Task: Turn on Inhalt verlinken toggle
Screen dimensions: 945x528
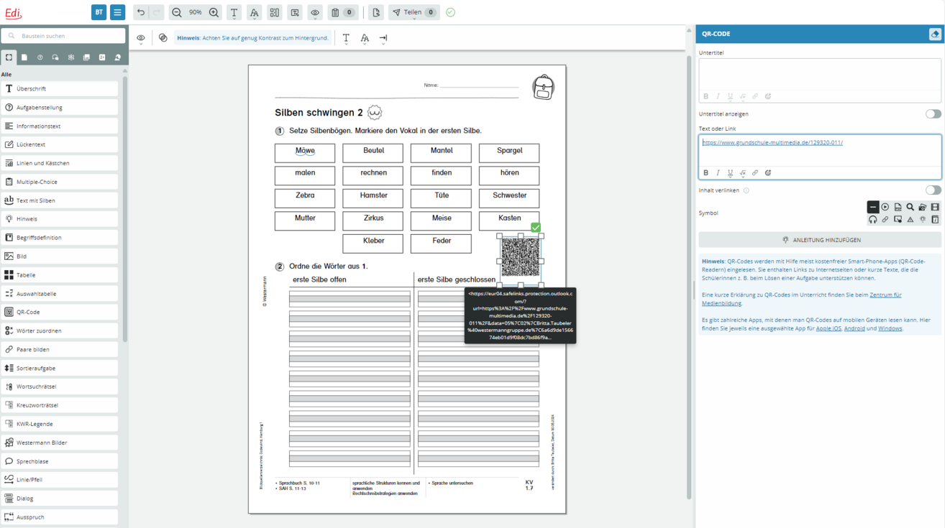Action: [x=933, y=190]
